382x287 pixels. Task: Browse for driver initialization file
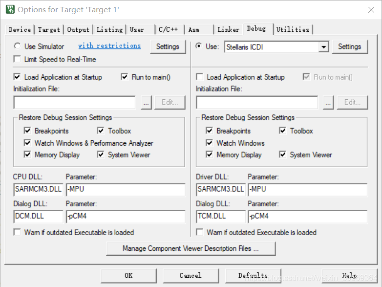(x=328, y=103)
